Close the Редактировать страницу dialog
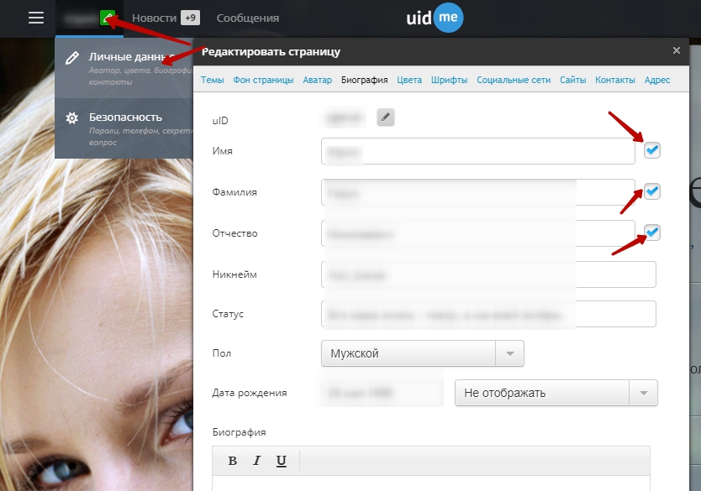 tap(677, 50)
